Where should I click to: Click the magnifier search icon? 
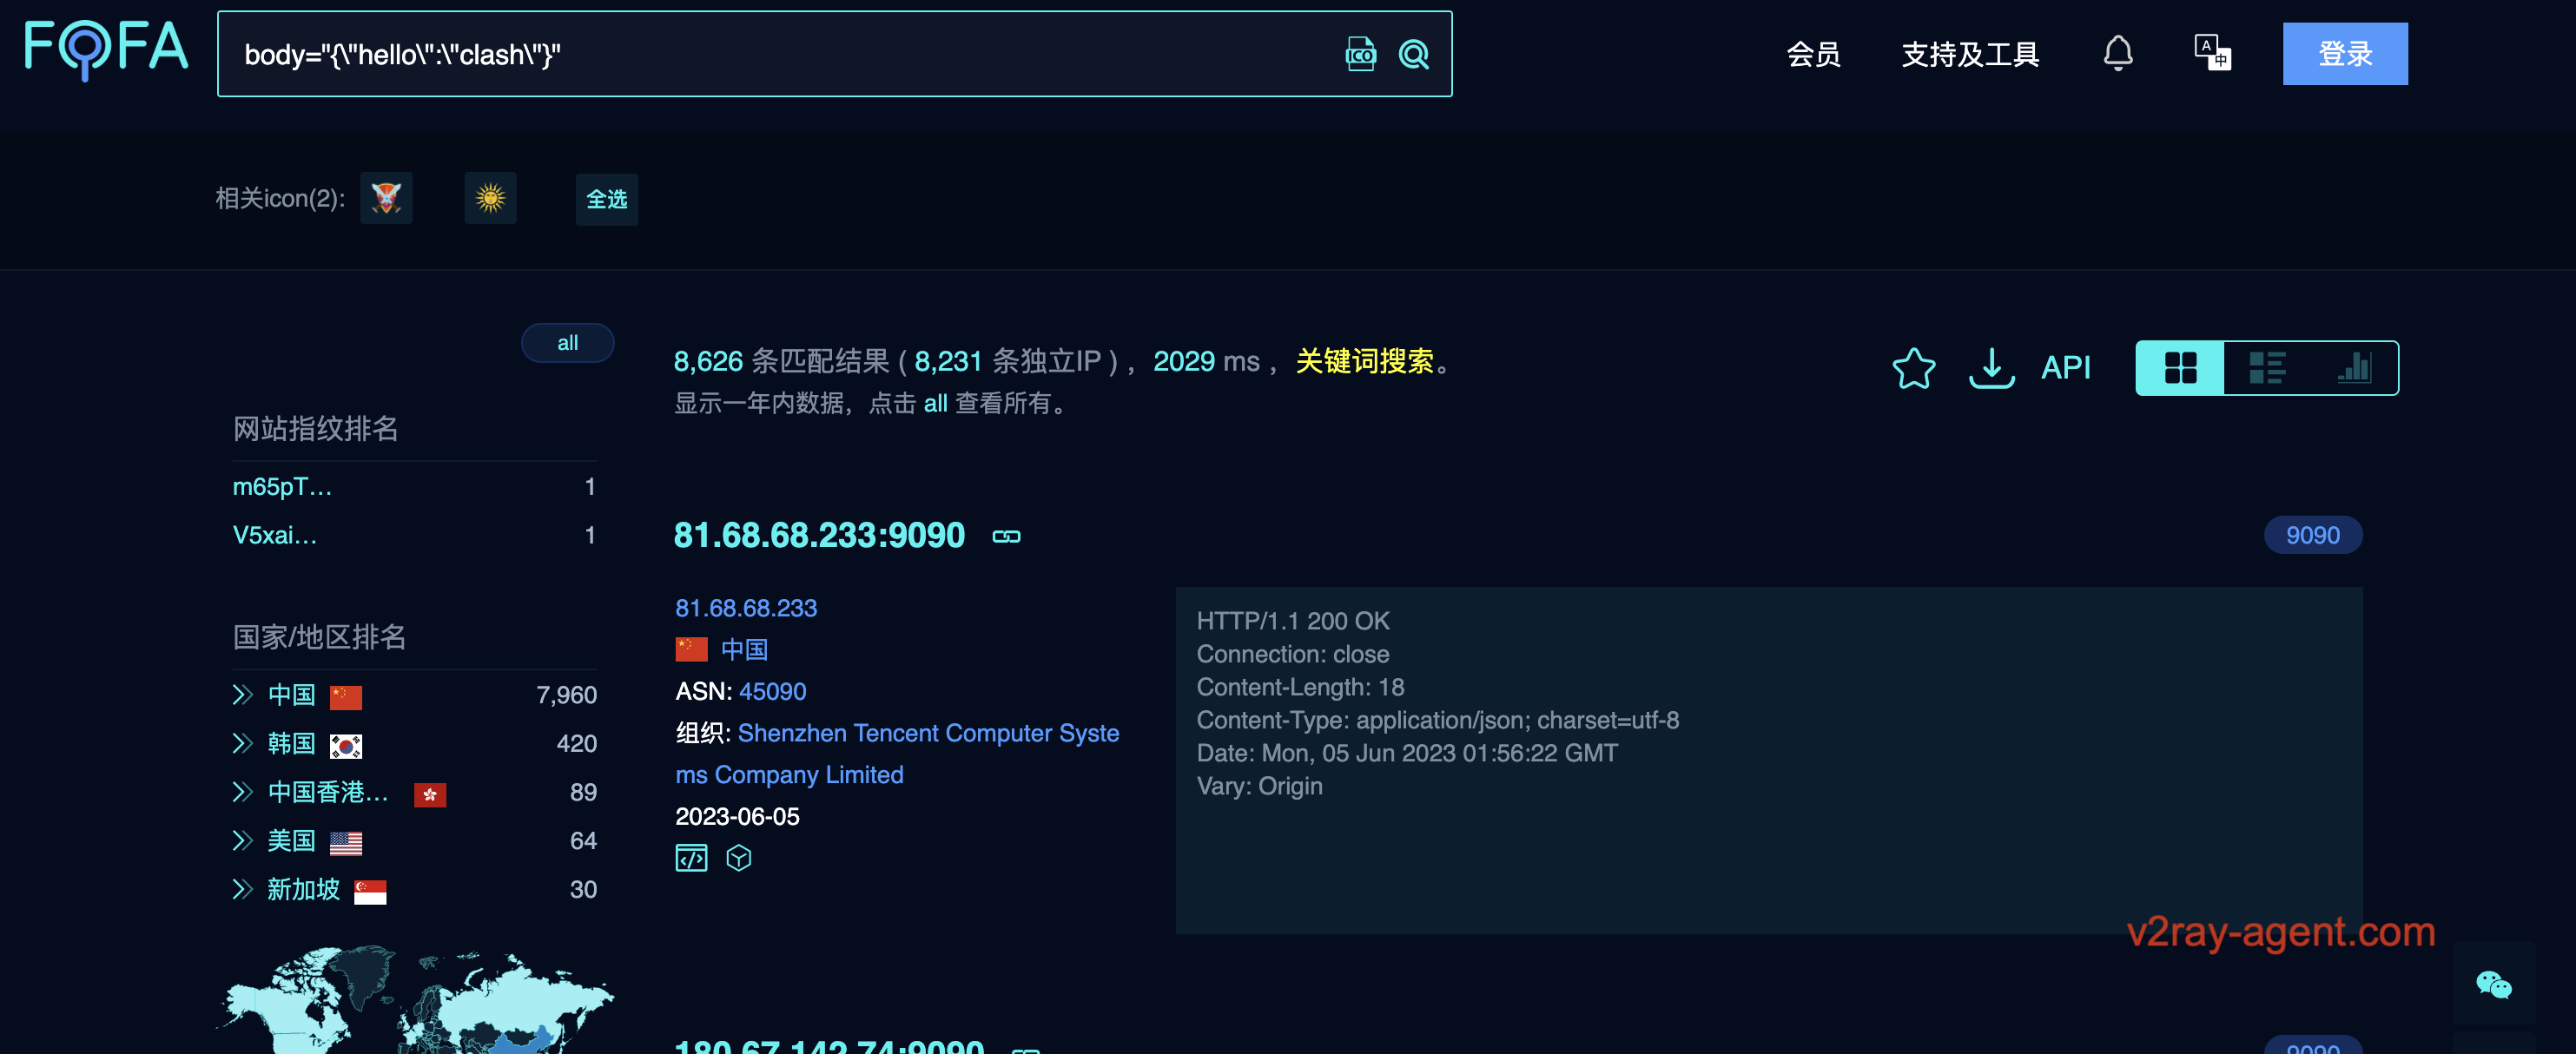pyautogui.click(x=1413, y=54)
